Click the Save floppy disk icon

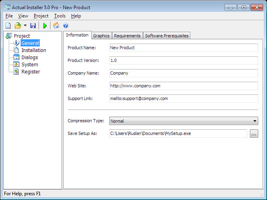[x=33, y=26]
